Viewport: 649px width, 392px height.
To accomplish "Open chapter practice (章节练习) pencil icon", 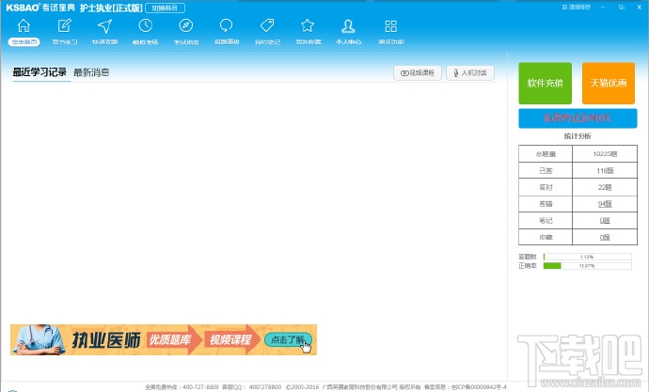I will (64, 25).
